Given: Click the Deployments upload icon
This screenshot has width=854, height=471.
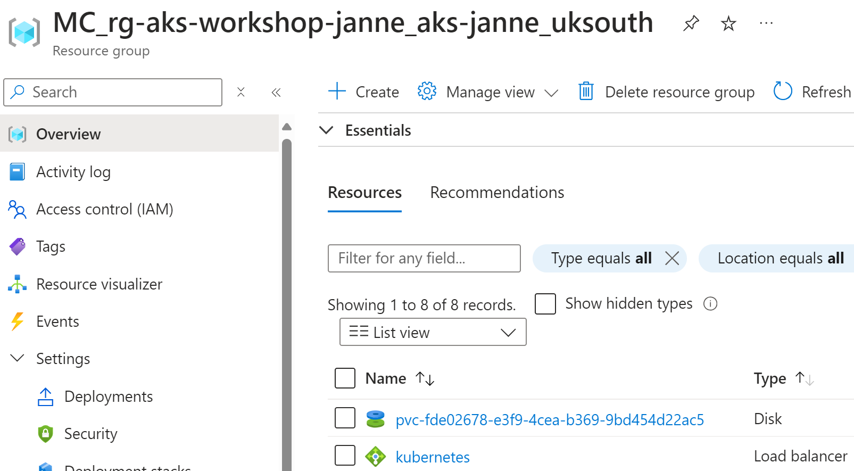Looking at the screenshot, I should pos(45,396).
